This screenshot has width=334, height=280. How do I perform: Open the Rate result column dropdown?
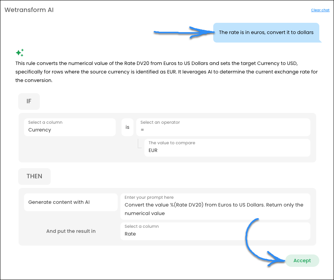[x=215, y=231]
